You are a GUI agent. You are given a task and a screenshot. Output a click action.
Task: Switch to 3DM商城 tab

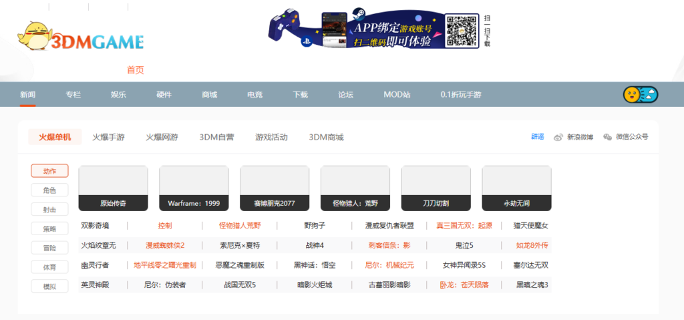(326, 137)
